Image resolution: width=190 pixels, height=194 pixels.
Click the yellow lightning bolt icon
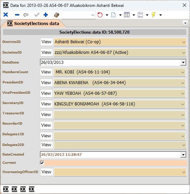[154, 15]
